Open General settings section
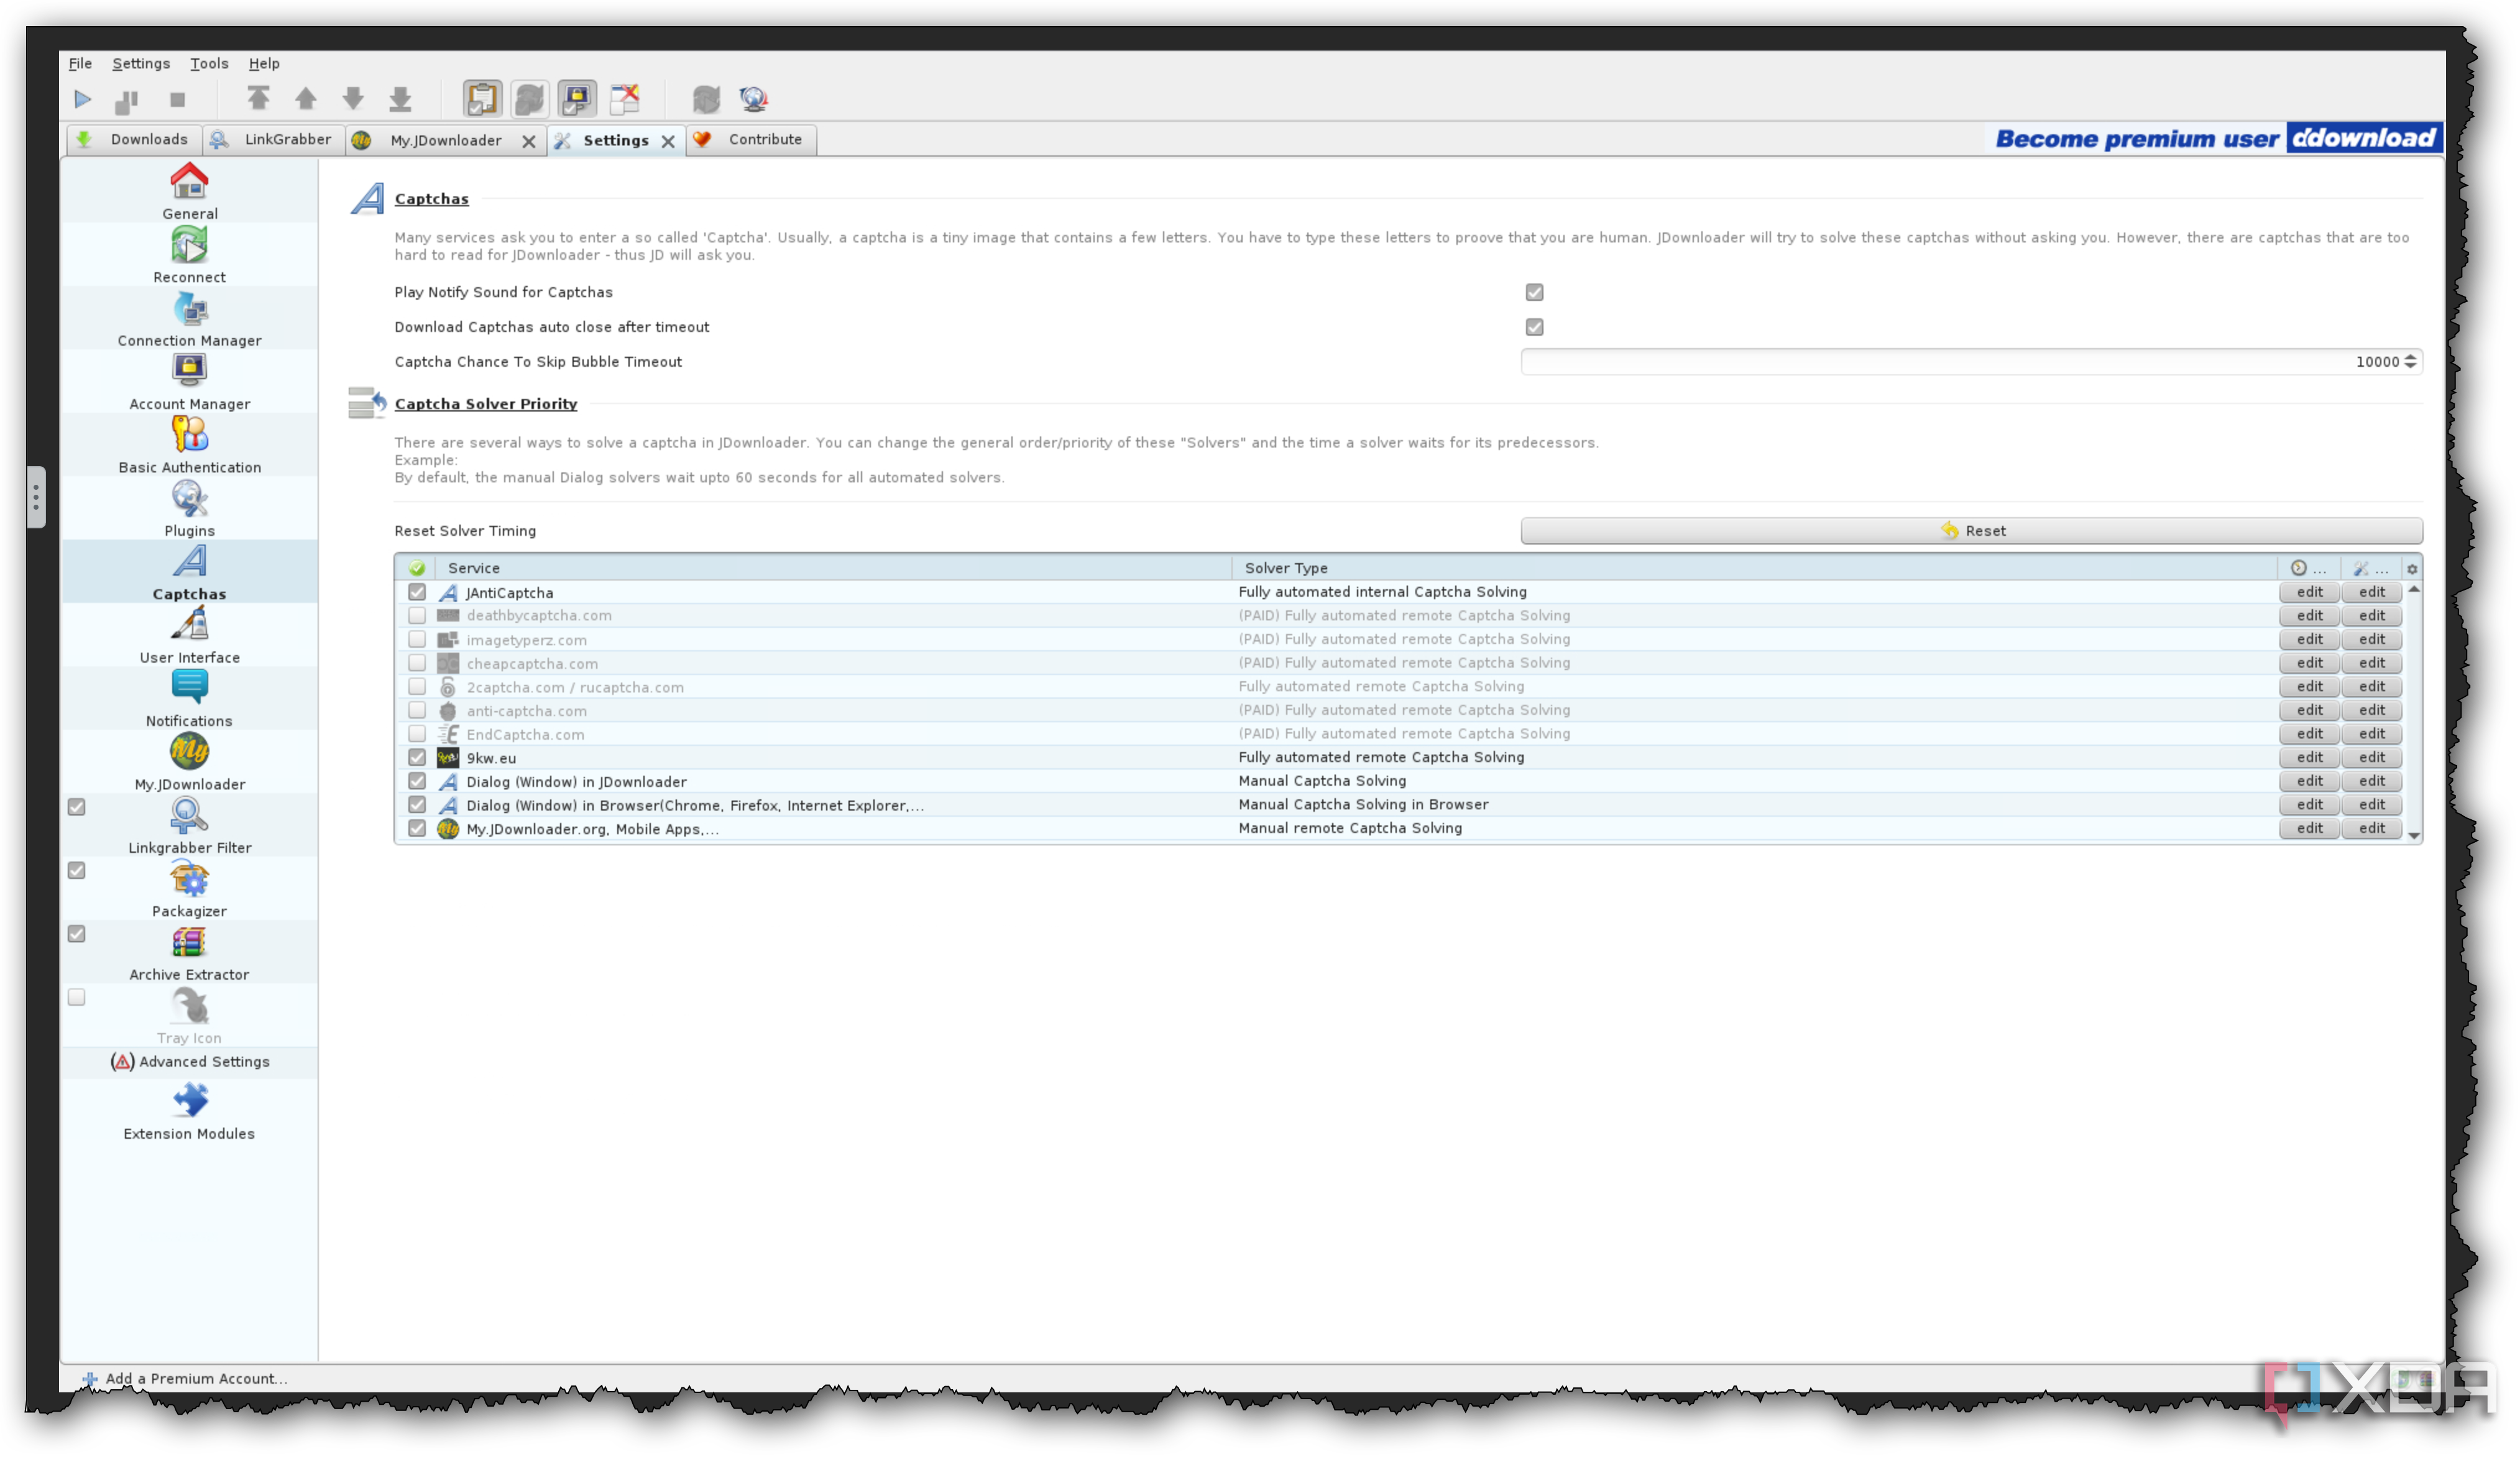The width and height of the screenshot is (2520, 1457). (190, 191)
